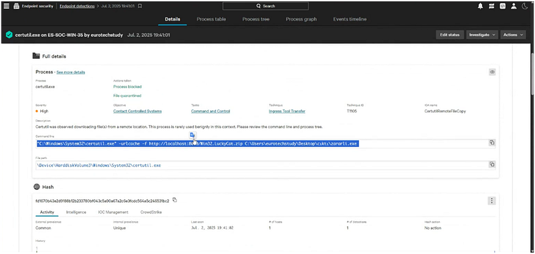Click the Unique internal prevalence value

[x=120, y=228]
